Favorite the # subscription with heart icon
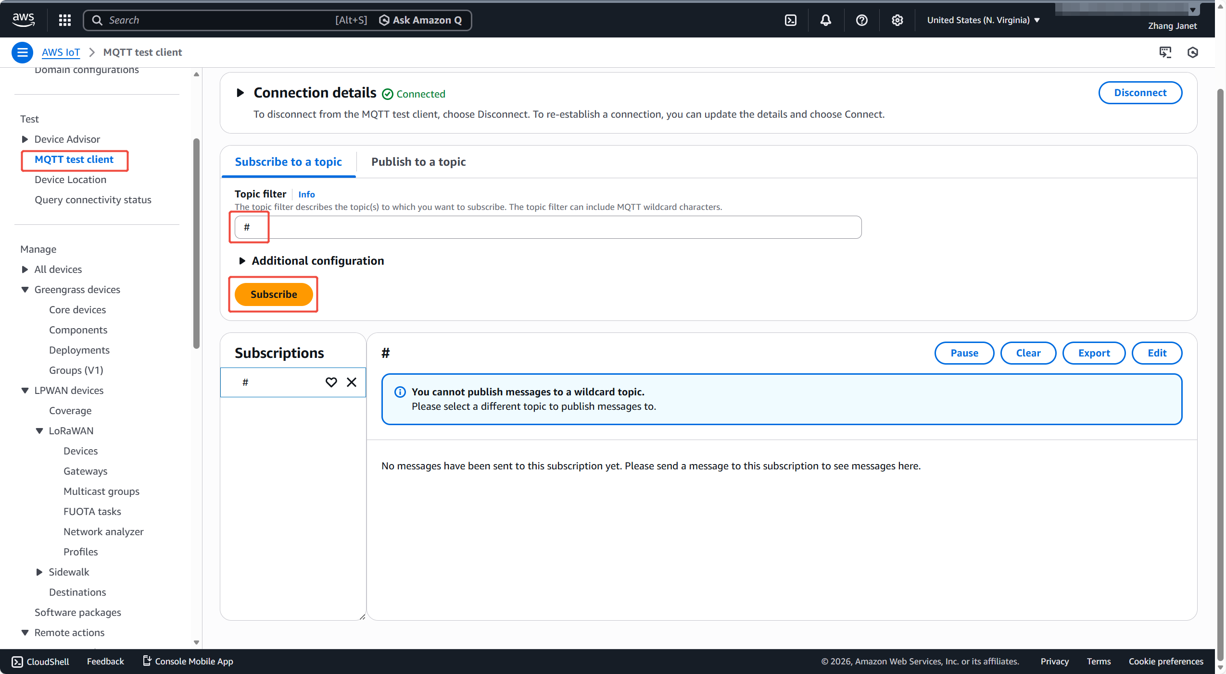This screenshot has width=1226, height=674. (331, 382)
